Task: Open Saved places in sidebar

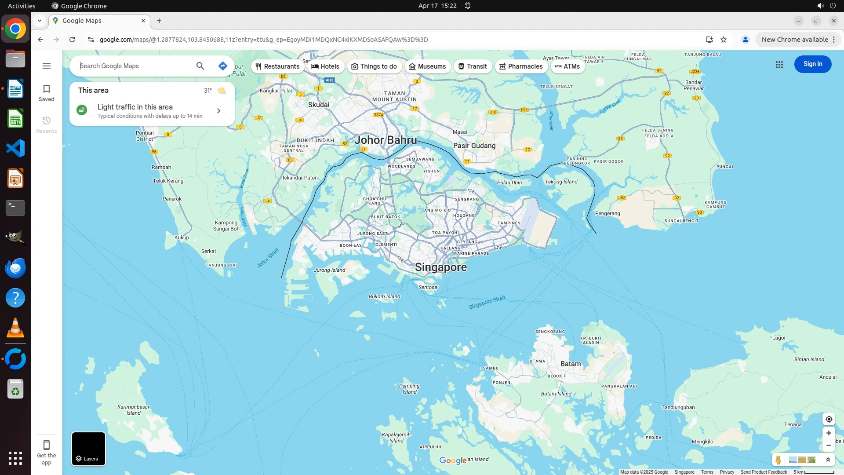Action: click(x=47, y=93)
